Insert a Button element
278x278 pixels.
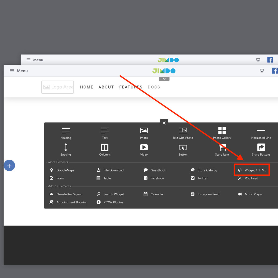pyautogui.click(x=183, y=150)
